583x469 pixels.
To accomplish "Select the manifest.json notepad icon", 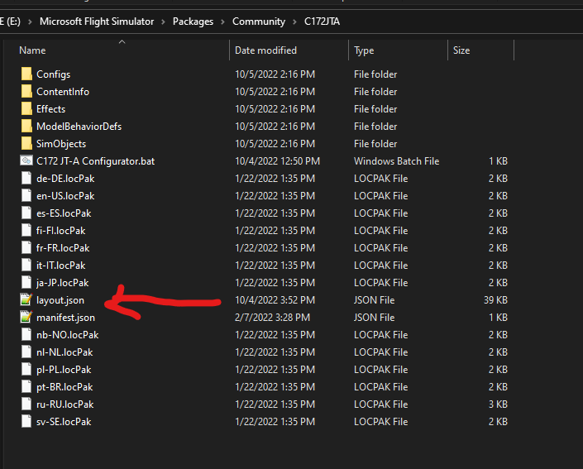I will 26,317.
